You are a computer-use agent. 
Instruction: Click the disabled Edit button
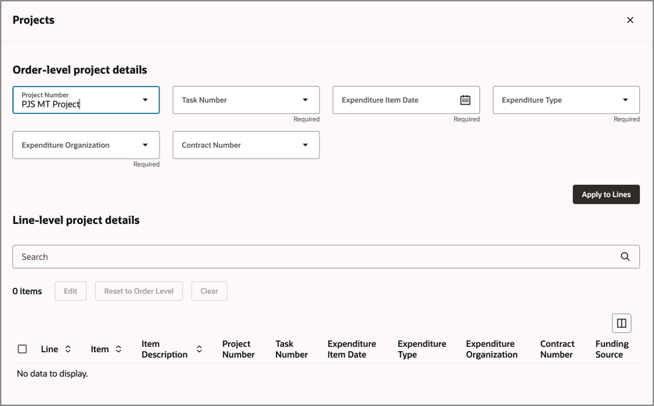tap(70, 291)
